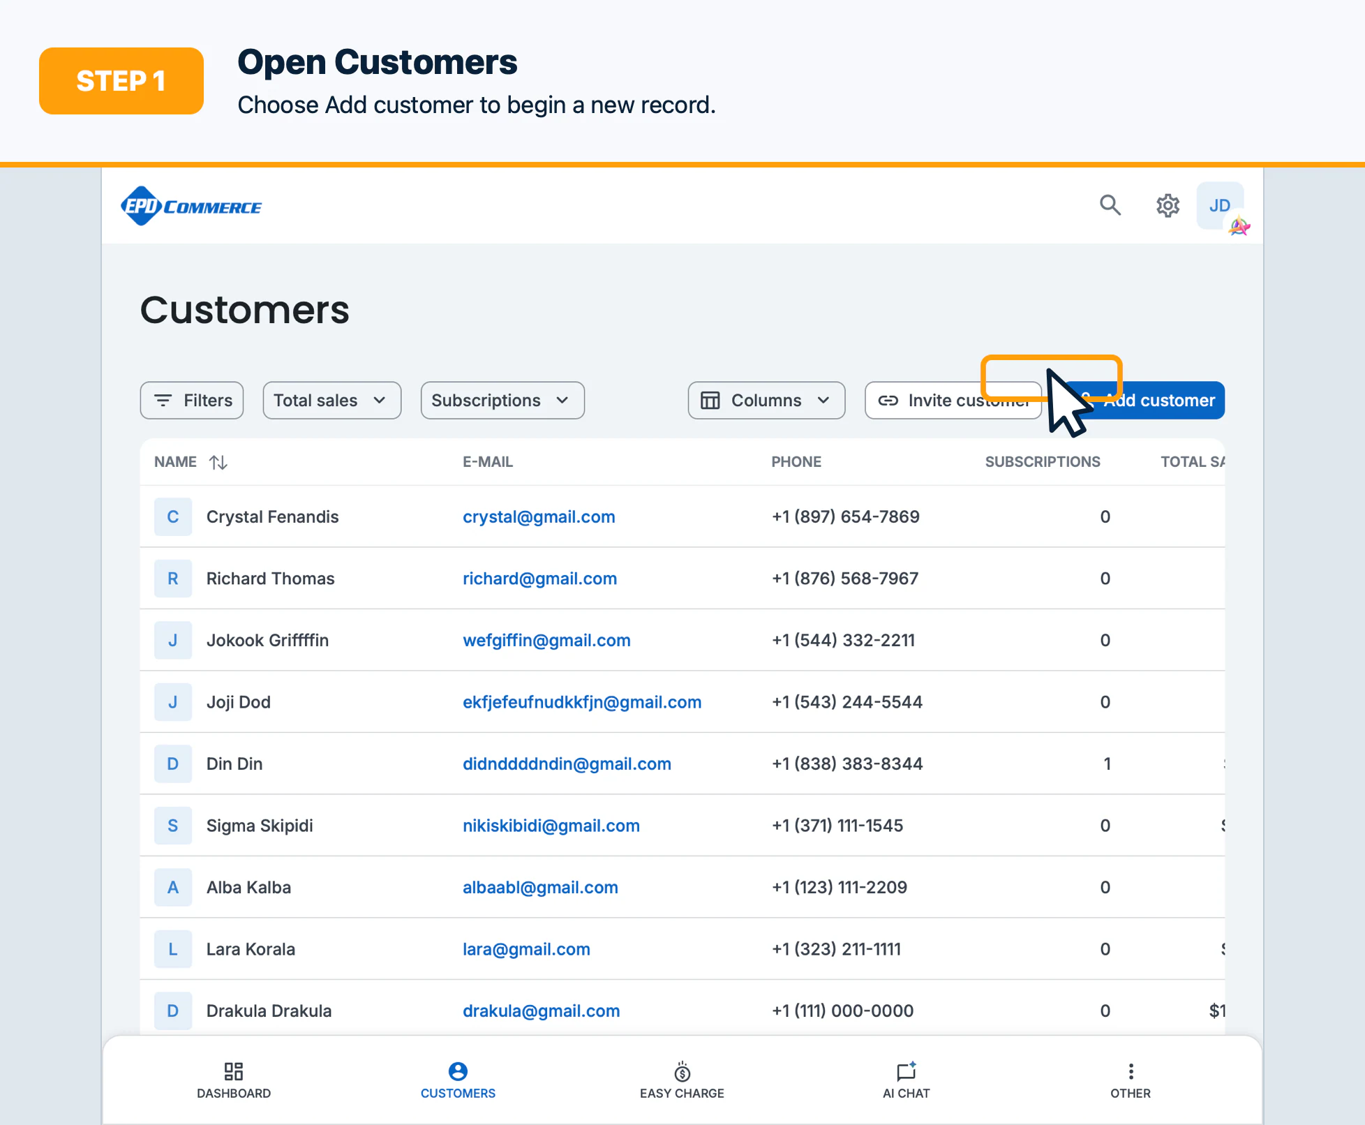
Task: Click Drakula Drakula avatar letter D
Action: (x=173, y=1011)
